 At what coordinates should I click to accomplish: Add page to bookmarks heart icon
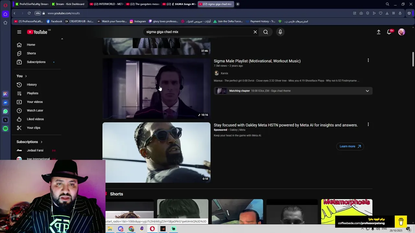tap(381, 13)
